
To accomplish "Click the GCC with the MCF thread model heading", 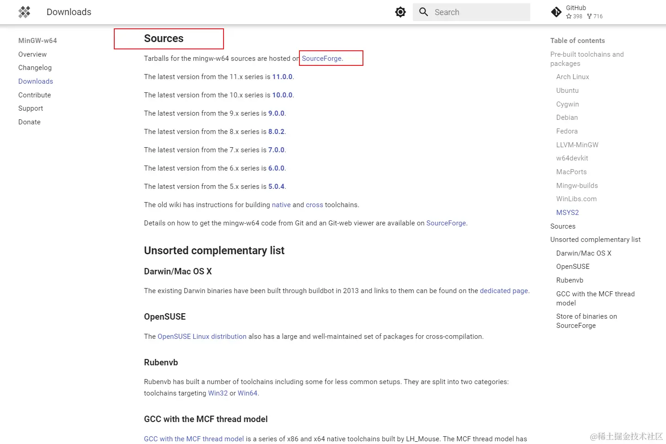I will pyautogui.click(x=206, y=419).
